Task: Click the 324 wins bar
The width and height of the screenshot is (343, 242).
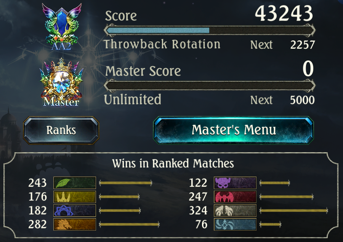Action: point(294,210)
